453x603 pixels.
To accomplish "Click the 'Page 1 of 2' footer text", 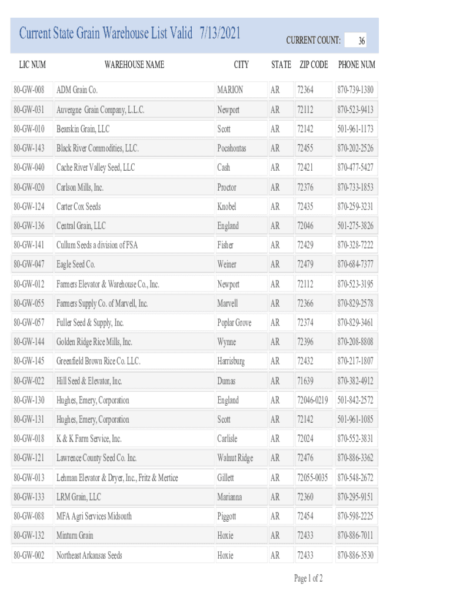I will pos(308,579).
